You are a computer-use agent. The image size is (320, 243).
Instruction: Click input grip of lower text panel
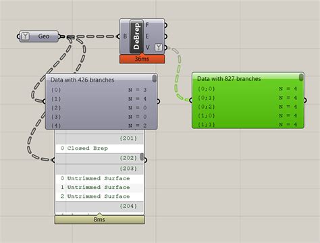[x=53, y=160]
